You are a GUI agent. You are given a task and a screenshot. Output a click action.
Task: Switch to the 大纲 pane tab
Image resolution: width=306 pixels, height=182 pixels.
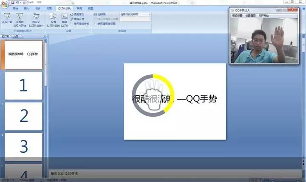pyautogui.click(x=15, y=36)
